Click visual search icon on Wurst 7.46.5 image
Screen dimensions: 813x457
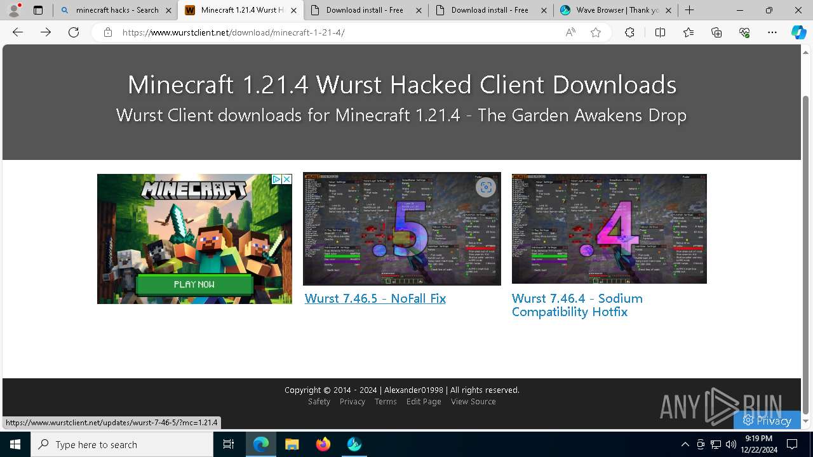tap(486, 187)
